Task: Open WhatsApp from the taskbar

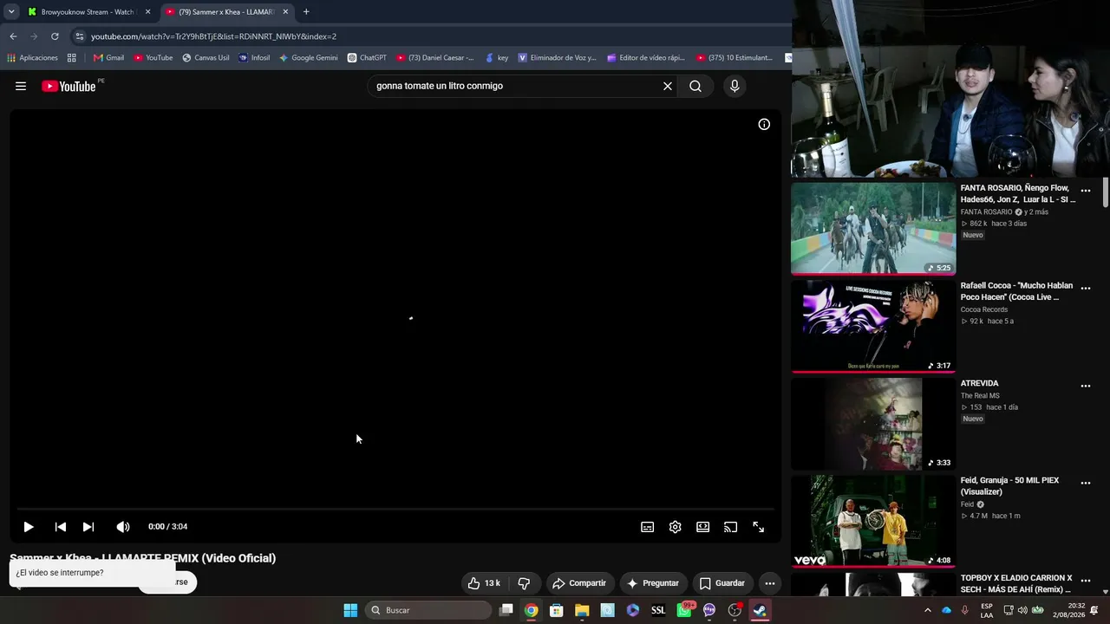Action: tap(684, 610)
